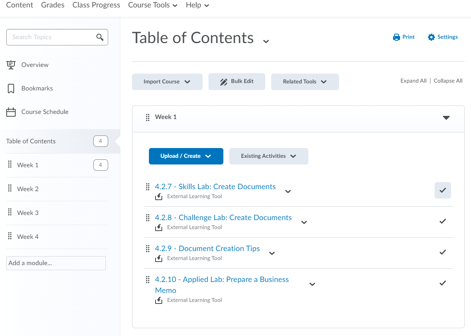Click drag handle for 4.2.10 Applied Lab

point(148,280)
